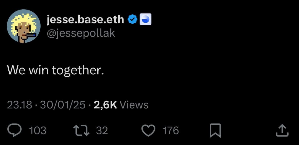This screenshot has width=299, height=145.
Task: Click the word "win" in the tweet
Action: [x=39, y=70]
